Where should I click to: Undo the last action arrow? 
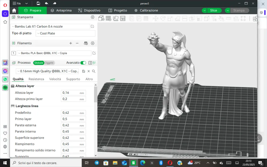click(46, 3)
